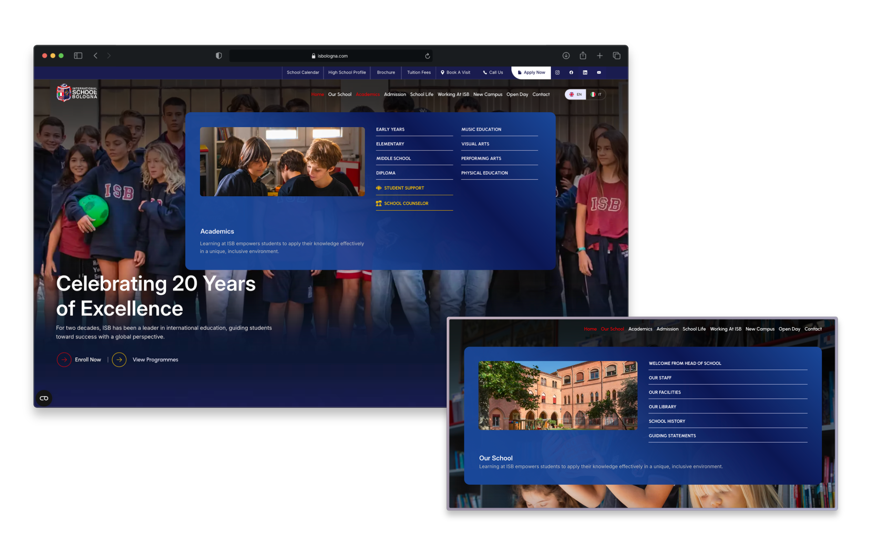Open the Tuition Fees link
The image size is (882, 551).
(419, 73)
